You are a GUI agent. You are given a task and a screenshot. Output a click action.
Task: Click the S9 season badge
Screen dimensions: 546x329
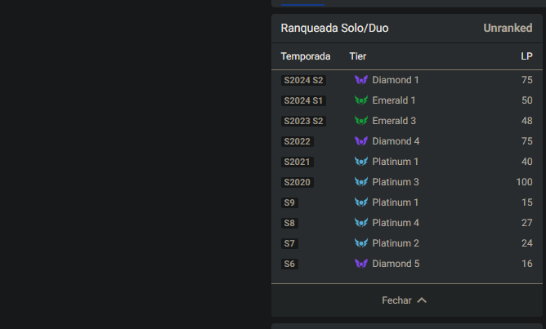pyautogui.click(x=289, y=203)
